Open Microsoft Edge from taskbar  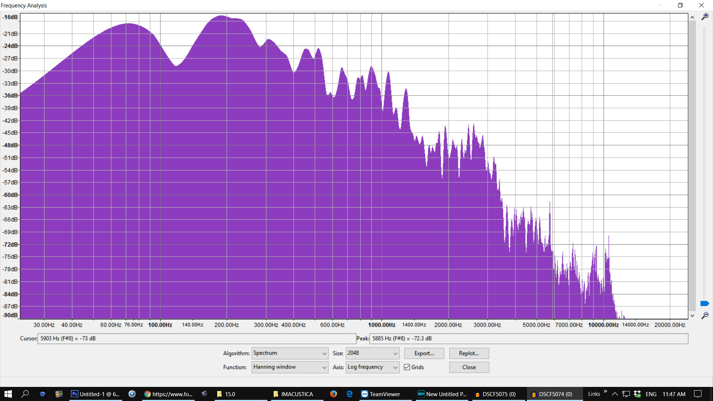[x=349, y=394]
